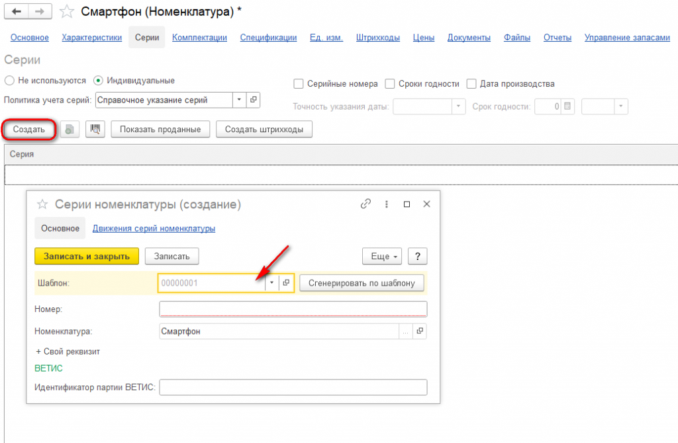The height and width of the screenshot is (443, 678).
Task: Expand the dropdown after Срок годности number
Action: (621, 106)
